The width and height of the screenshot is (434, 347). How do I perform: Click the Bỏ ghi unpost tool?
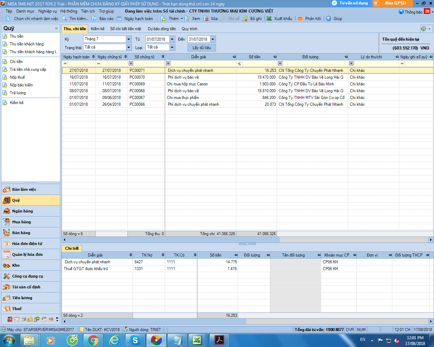coord(252,19)
